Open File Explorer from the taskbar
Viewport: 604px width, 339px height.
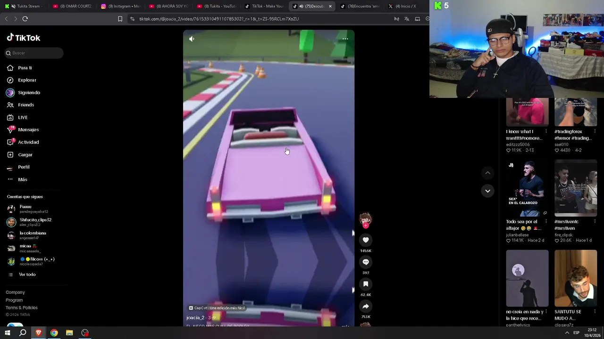click(69, 333)
